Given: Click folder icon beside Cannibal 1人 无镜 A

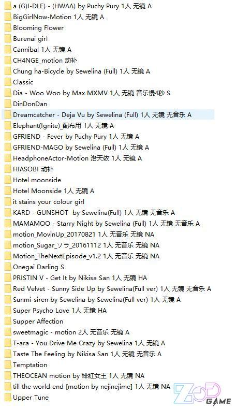Looking at the screenshot, I should (8, 50).
